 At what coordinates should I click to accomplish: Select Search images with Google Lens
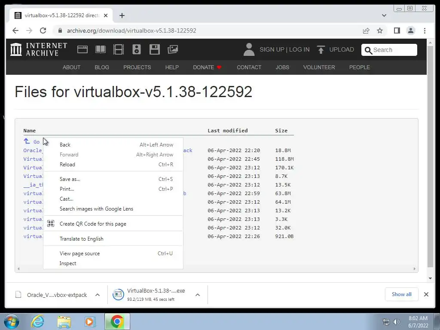coord(113,209)
